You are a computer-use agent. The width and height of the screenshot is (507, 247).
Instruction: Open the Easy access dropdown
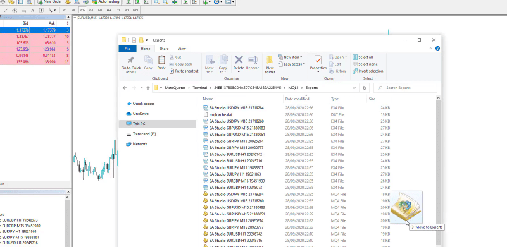tap(291, 64)
